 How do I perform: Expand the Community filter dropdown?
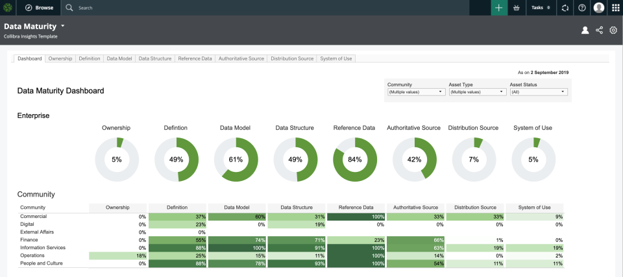click(x=415, y=92)
